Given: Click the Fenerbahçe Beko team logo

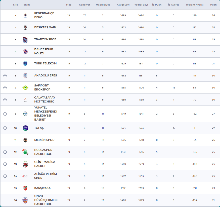Looking at the screenshot, I should [x=25, y=16].
